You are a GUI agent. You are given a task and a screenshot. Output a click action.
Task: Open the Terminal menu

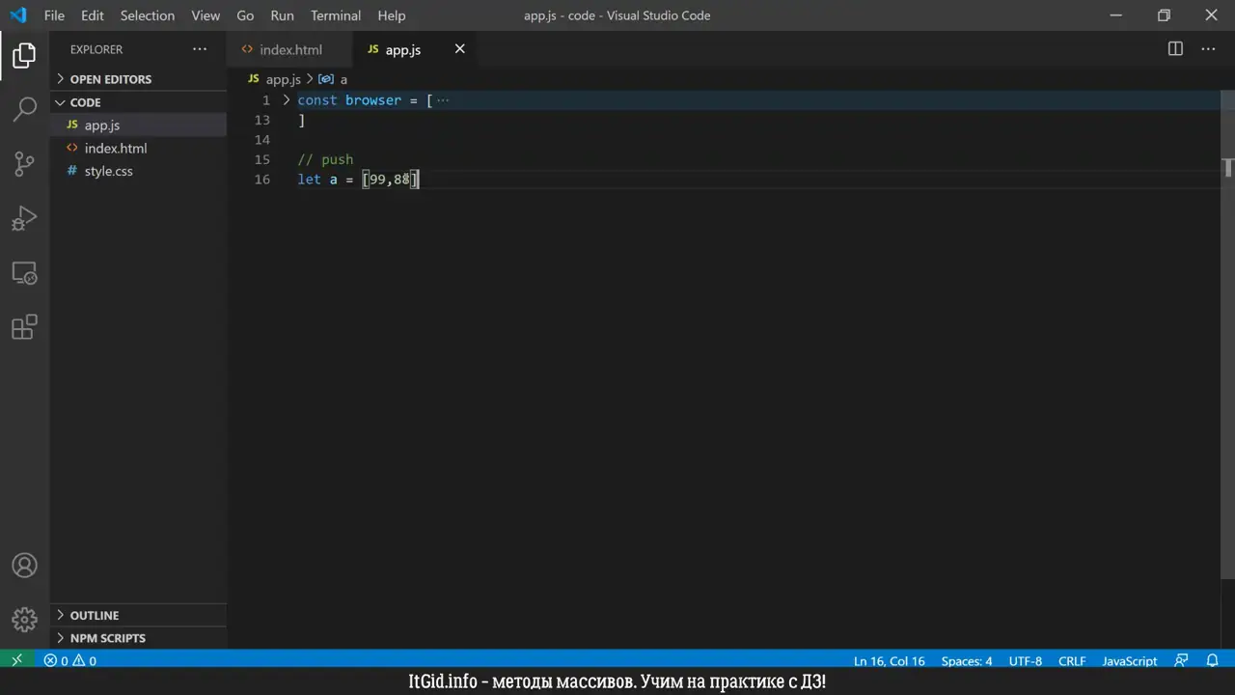(335, 15)
